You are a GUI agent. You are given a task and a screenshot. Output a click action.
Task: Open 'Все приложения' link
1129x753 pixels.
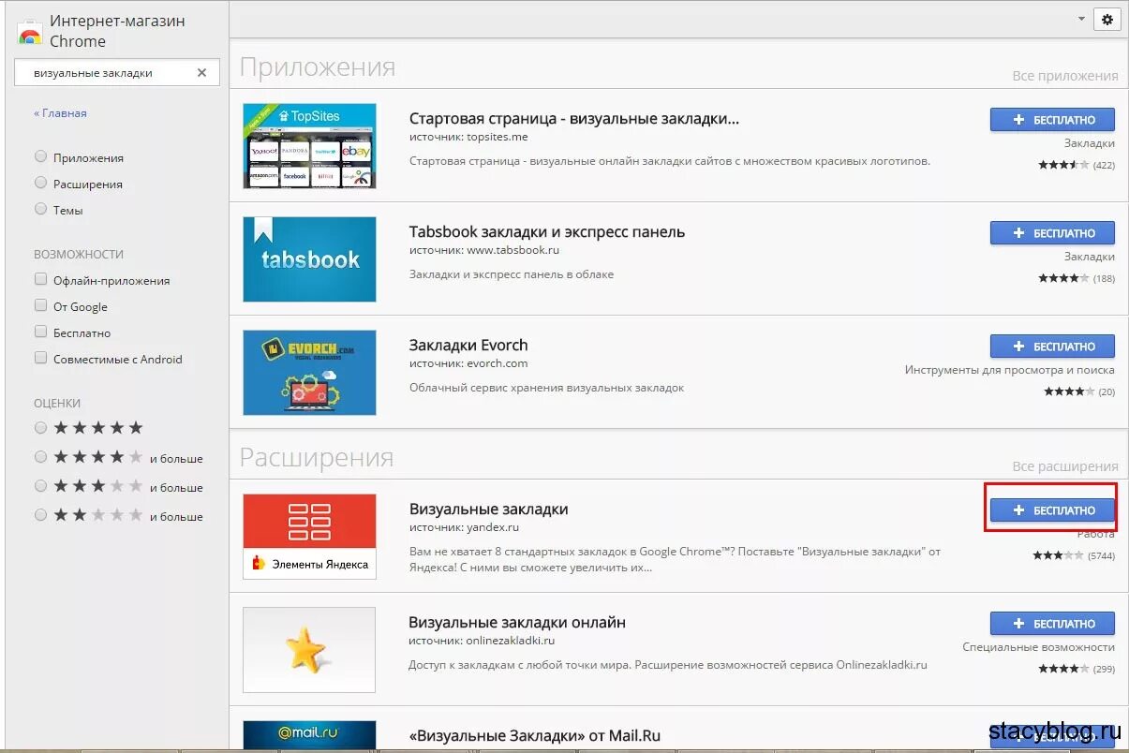click(1065, 76)
